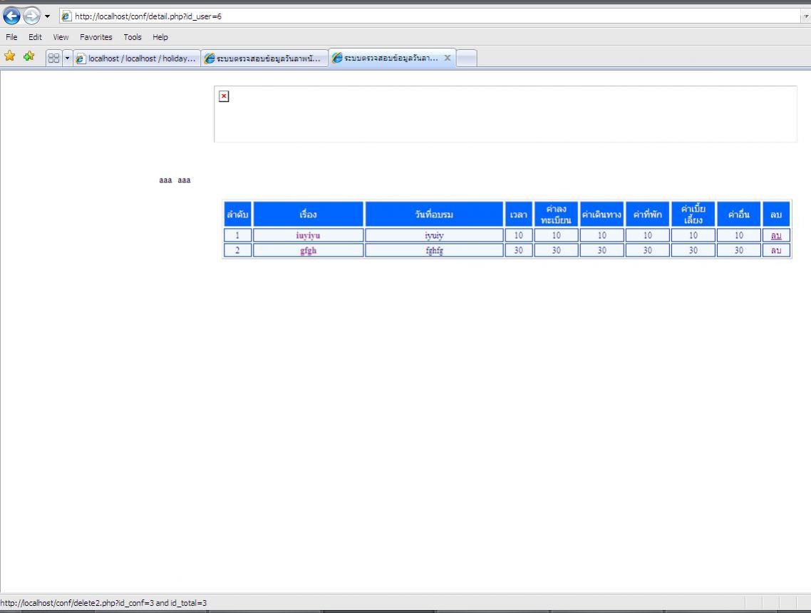
Task: Switch to the second Thai-titled tab
Action: [264, 58]
